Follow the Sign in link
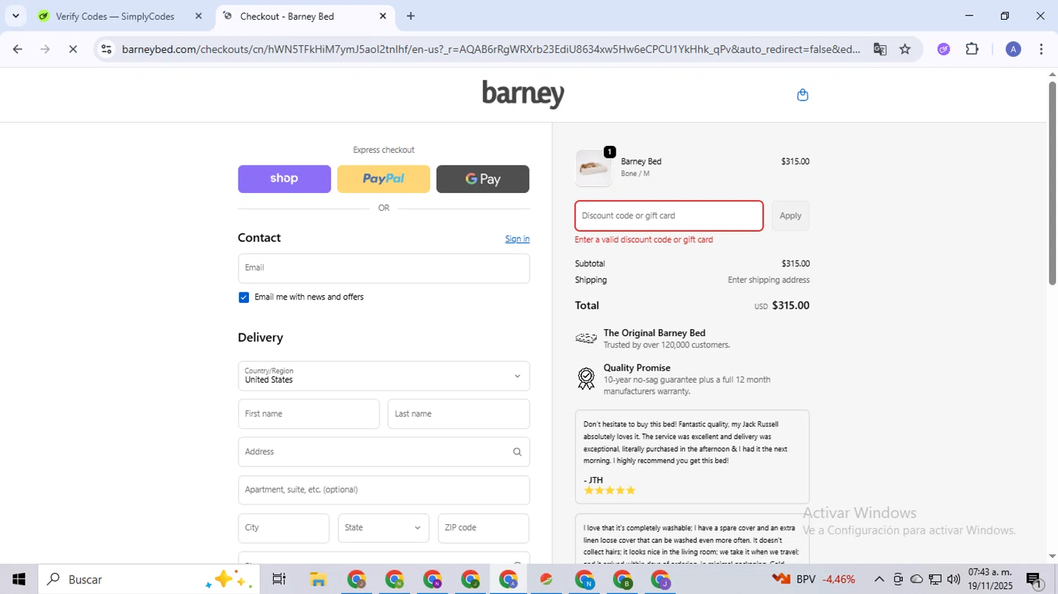The height and width of the screenshot is (594, 1058). 517,239
